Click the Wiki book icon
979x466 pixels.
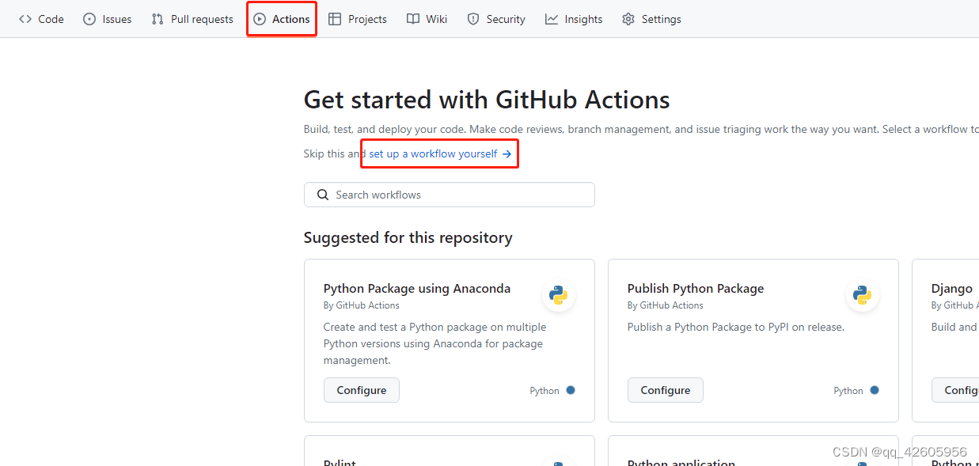413,19
